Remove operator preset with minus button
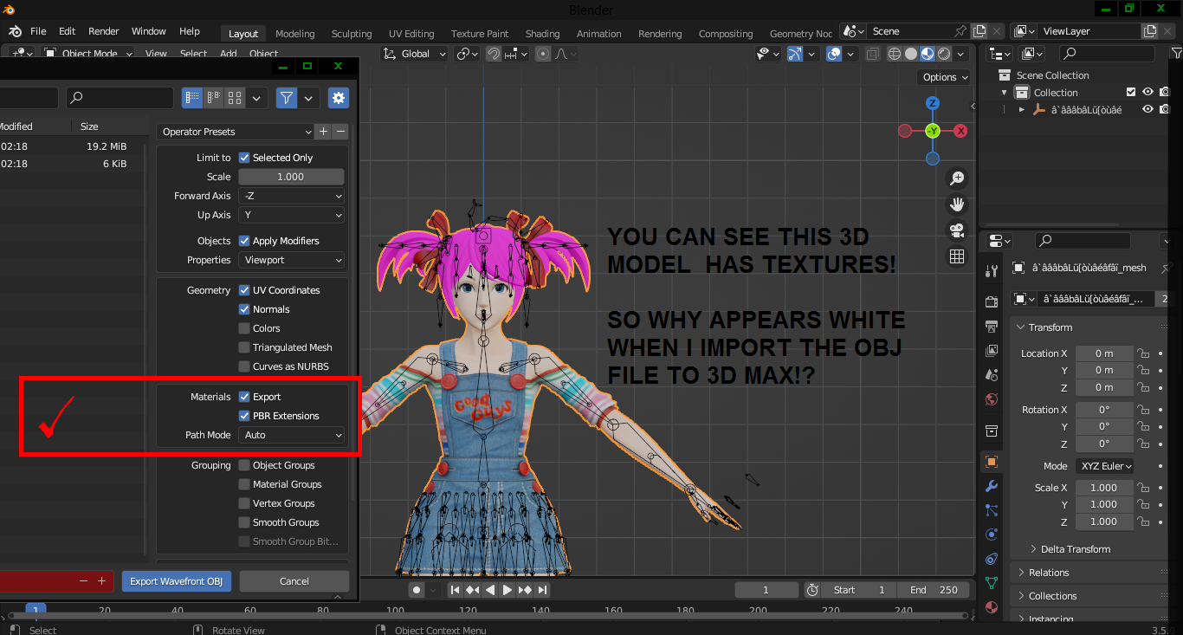 340,132
